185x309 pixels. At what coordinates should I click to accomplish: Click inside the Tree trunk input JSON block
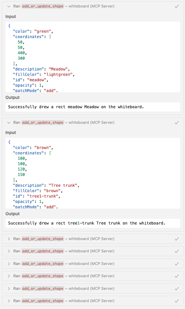pyautogui.click(x=93, y=173)
